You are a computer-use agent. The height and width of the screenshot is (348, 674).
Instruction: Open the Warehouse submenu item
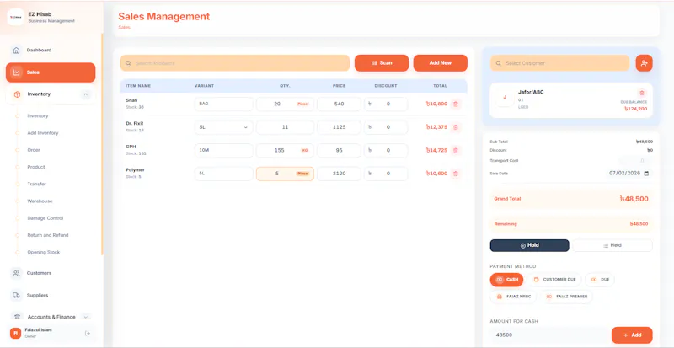(40, 201)
